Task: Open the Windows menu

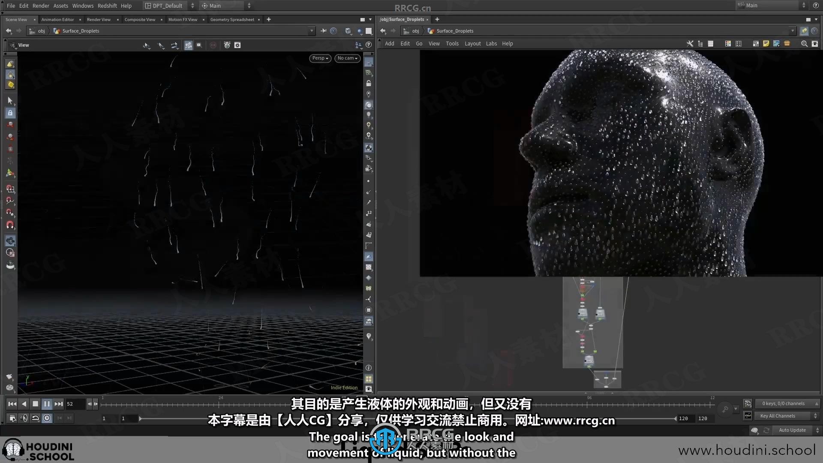Action: pyautogui.click(x=83, y=6)
